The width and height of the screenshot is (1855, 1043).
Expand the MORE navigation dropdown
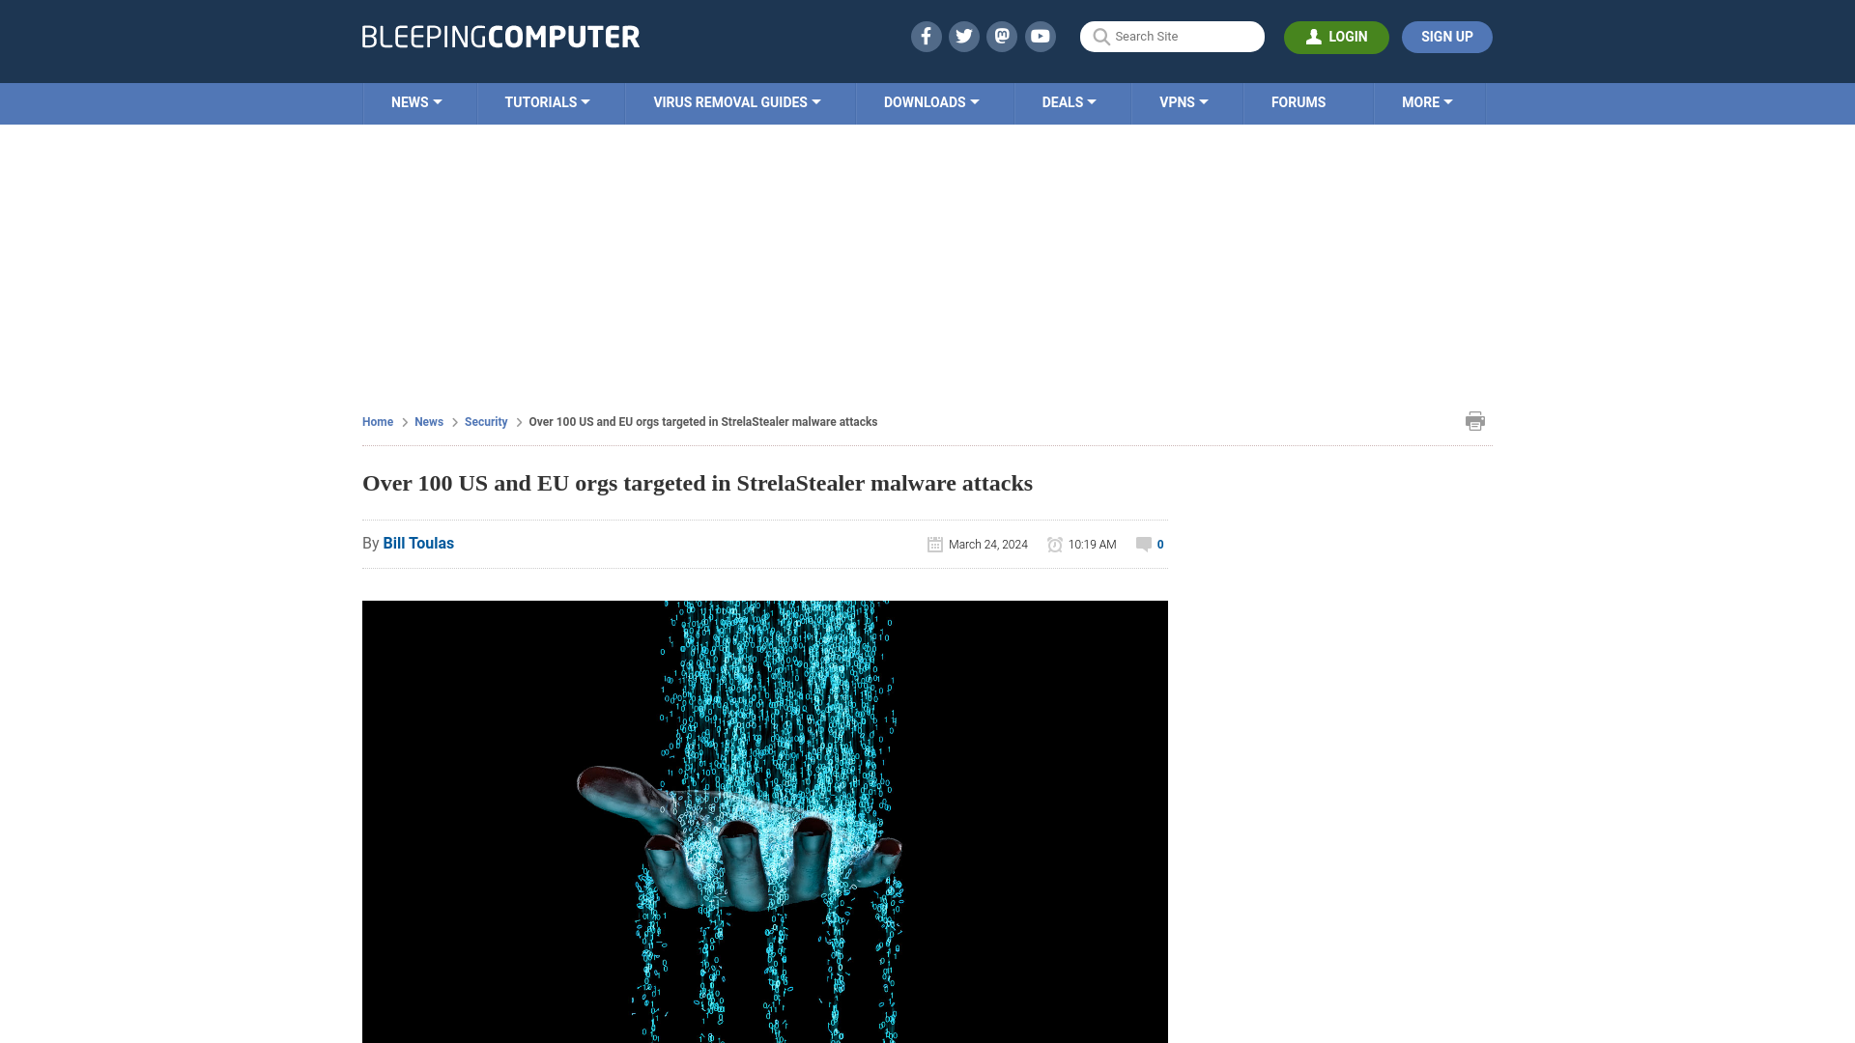click(x=1427, y=101)
